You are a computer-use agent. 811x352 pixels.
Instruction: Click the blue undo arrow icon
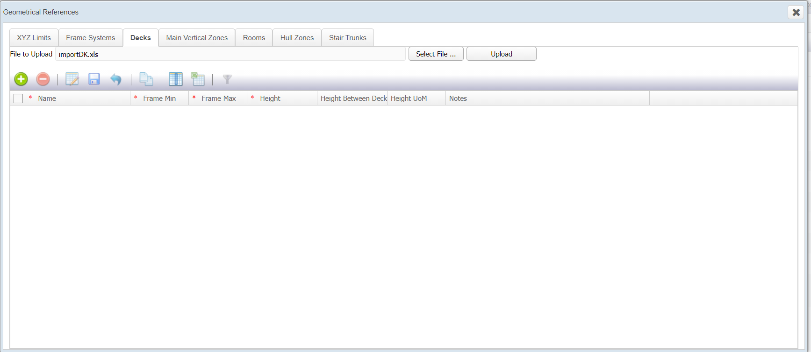coord(116,79)
